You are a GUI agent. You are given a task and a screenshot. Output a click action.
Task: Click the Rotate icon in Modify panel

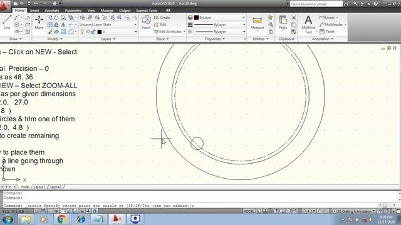(56, 17)
